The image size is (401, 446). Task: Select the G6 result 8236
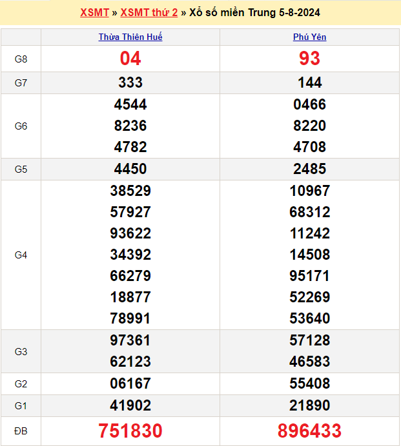pyautogui.click(x=130, y=126)
